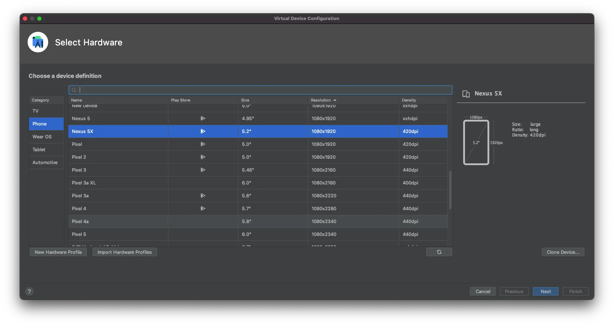Click the 1080x2280 resolution cell
614x326 pixels.
[x=353, y=208]
